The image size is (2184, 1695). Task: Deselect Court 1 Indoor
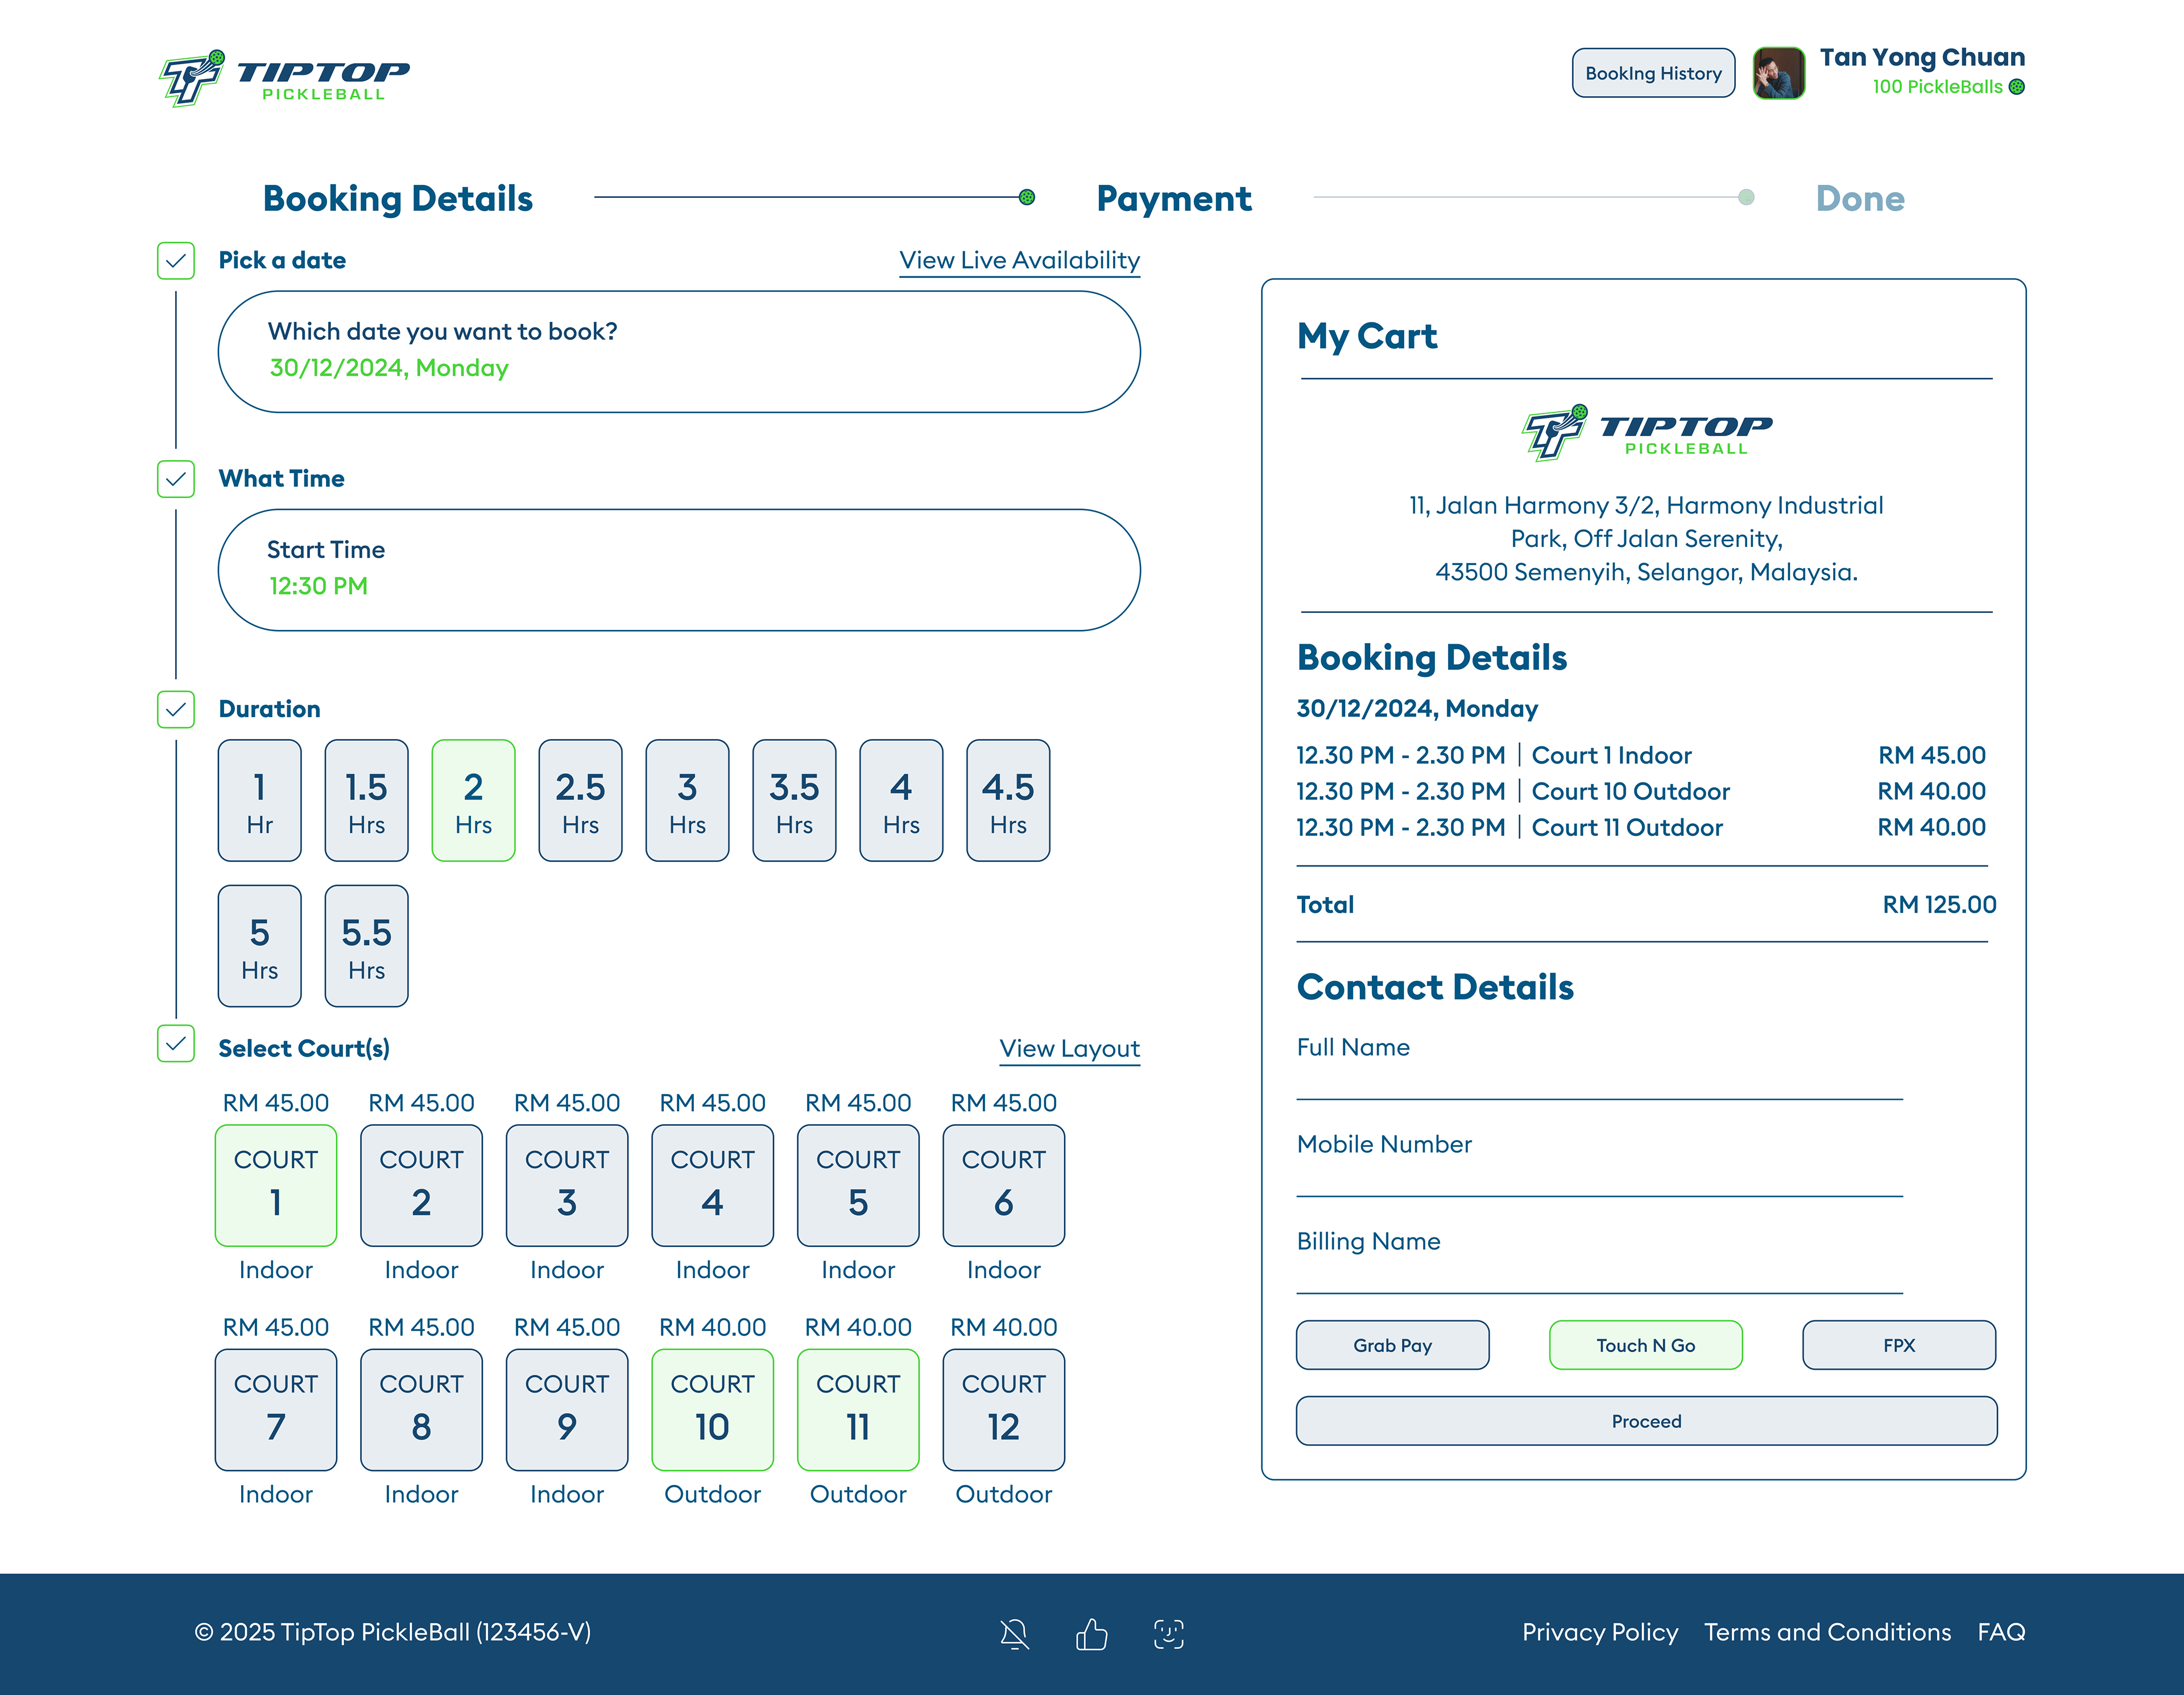pyautogui.click(x=276, y=1186)
